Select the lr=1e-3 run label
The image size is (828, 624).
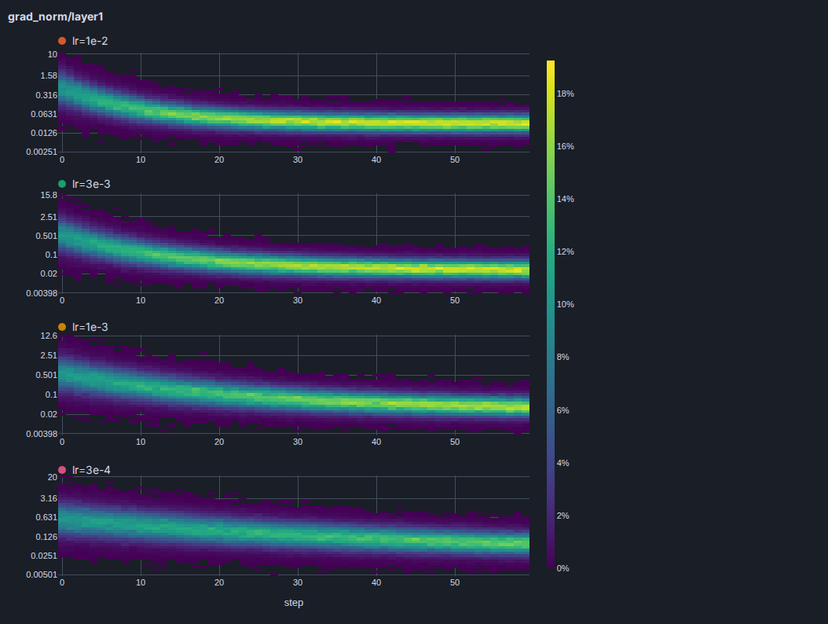[x=90, y=327]
